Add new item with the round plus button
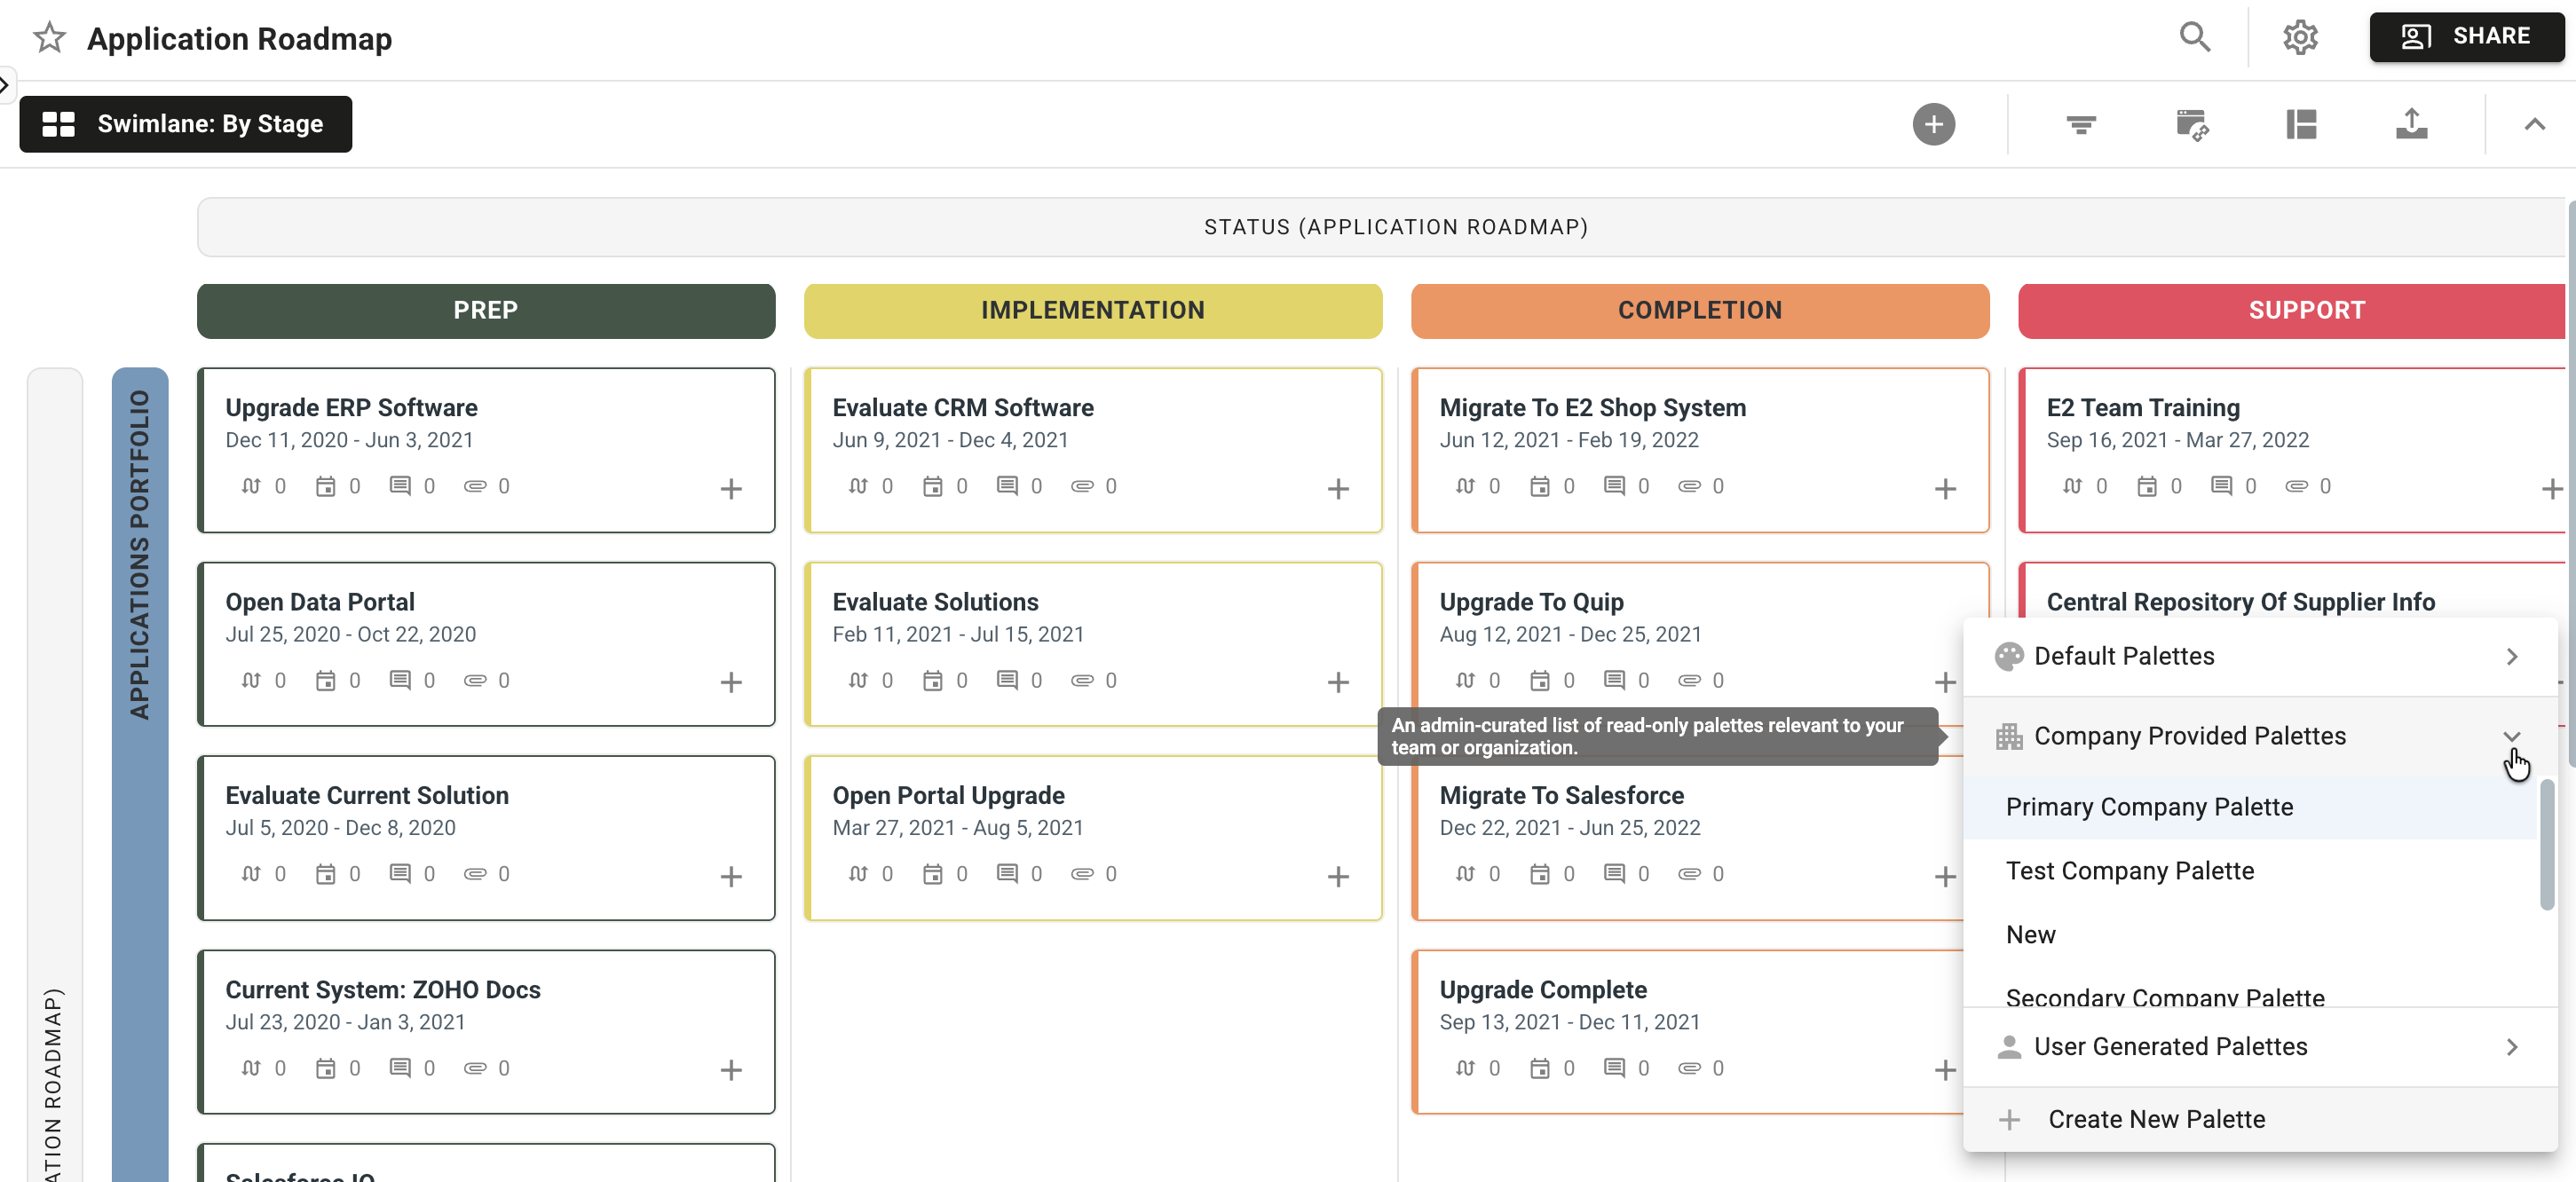Viewport: 2576px width, 1182px height. 1933,124
